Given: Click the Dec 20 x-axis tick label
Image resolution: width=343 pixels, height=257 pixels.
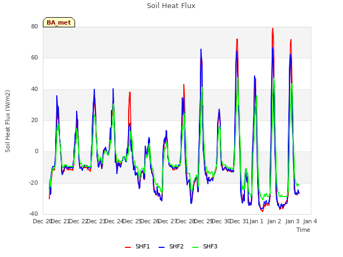Looking at the screenshot, I should (x=42, y=221).
